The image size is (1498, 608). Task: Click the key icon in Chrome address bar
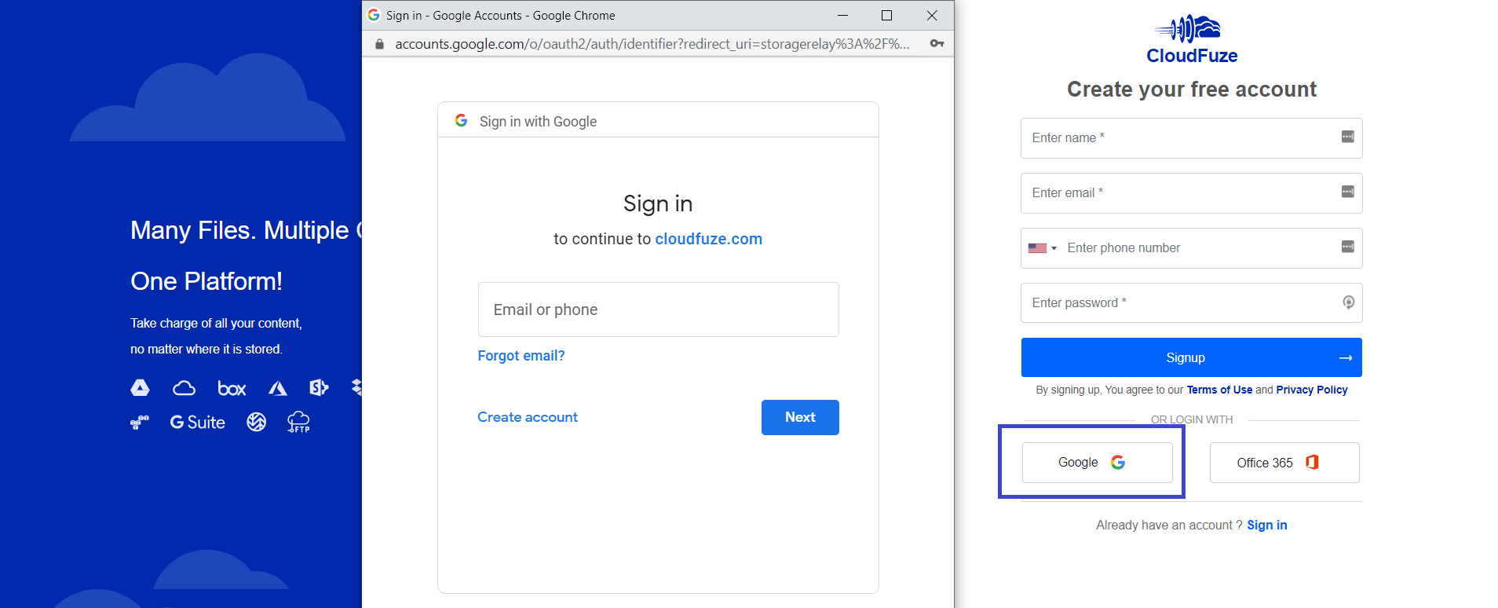[937, 43]
